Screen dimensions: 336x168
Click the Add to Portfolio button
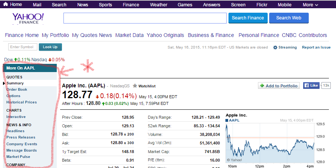click(279, 86)
